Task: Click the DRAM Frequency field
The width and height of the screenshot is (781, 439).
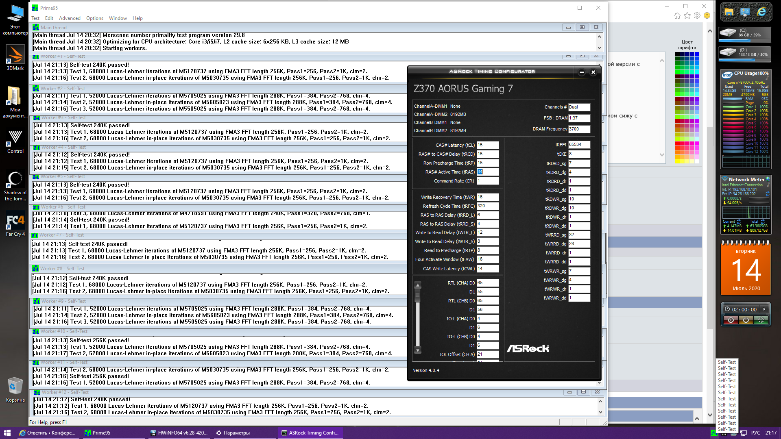Action: 579,129
